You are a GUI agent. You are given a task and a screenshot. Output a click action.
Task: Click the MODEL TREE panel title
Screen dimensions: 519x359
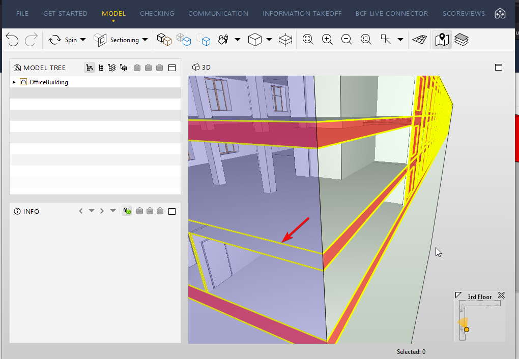[x=44, y=68]
